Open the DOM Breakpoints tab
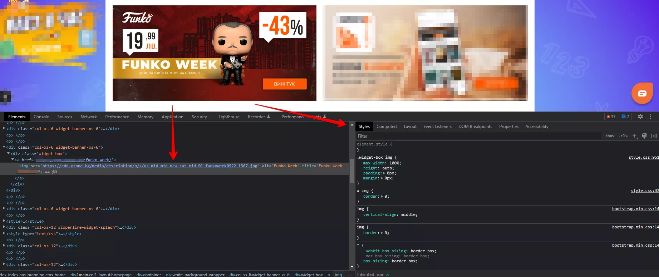This screenshot has height=277, width=659. pyautogui.click(x=475, y=127)
